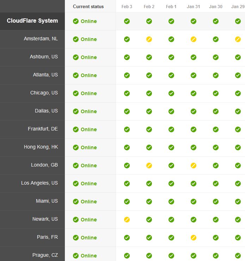Click the Jan 31 date column header
This screenshot has width=245, height=261.
pos(194,7)
